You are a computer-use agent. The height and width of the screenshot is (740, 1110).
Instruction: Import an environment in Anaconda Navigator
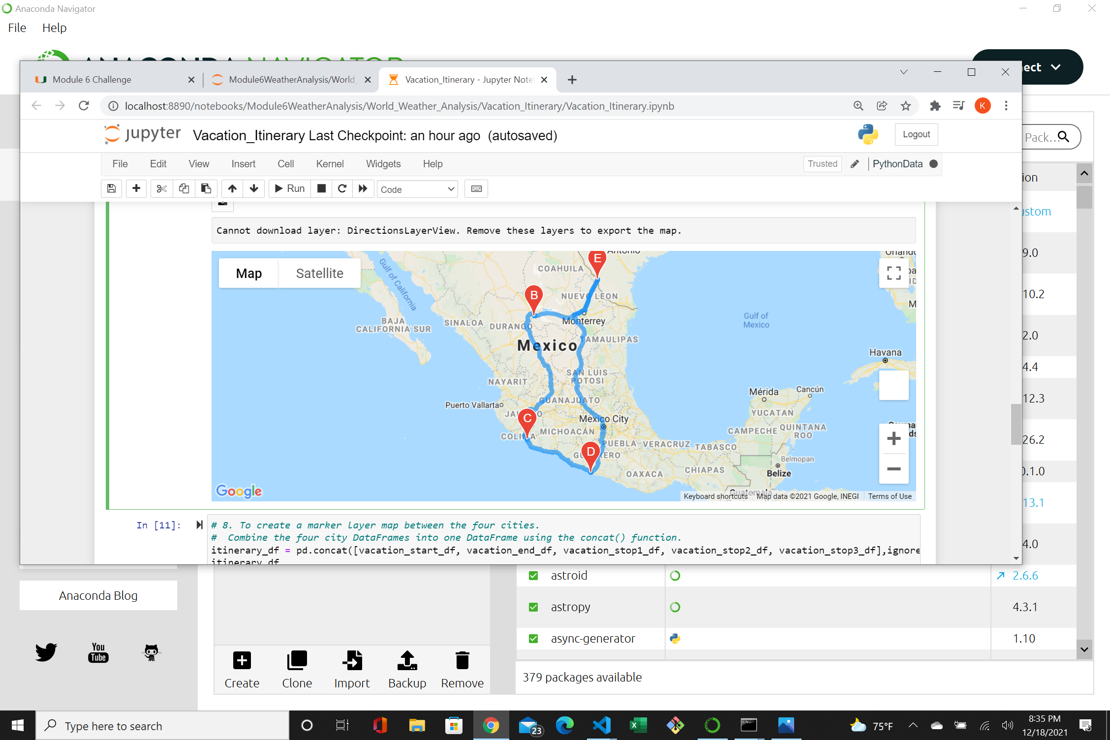352,669
